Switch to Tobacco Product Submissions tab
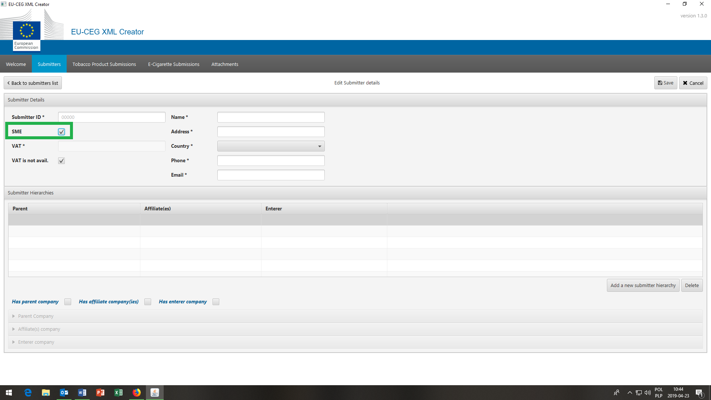This screenshot has width=711, height=400. tap(104, 64)
